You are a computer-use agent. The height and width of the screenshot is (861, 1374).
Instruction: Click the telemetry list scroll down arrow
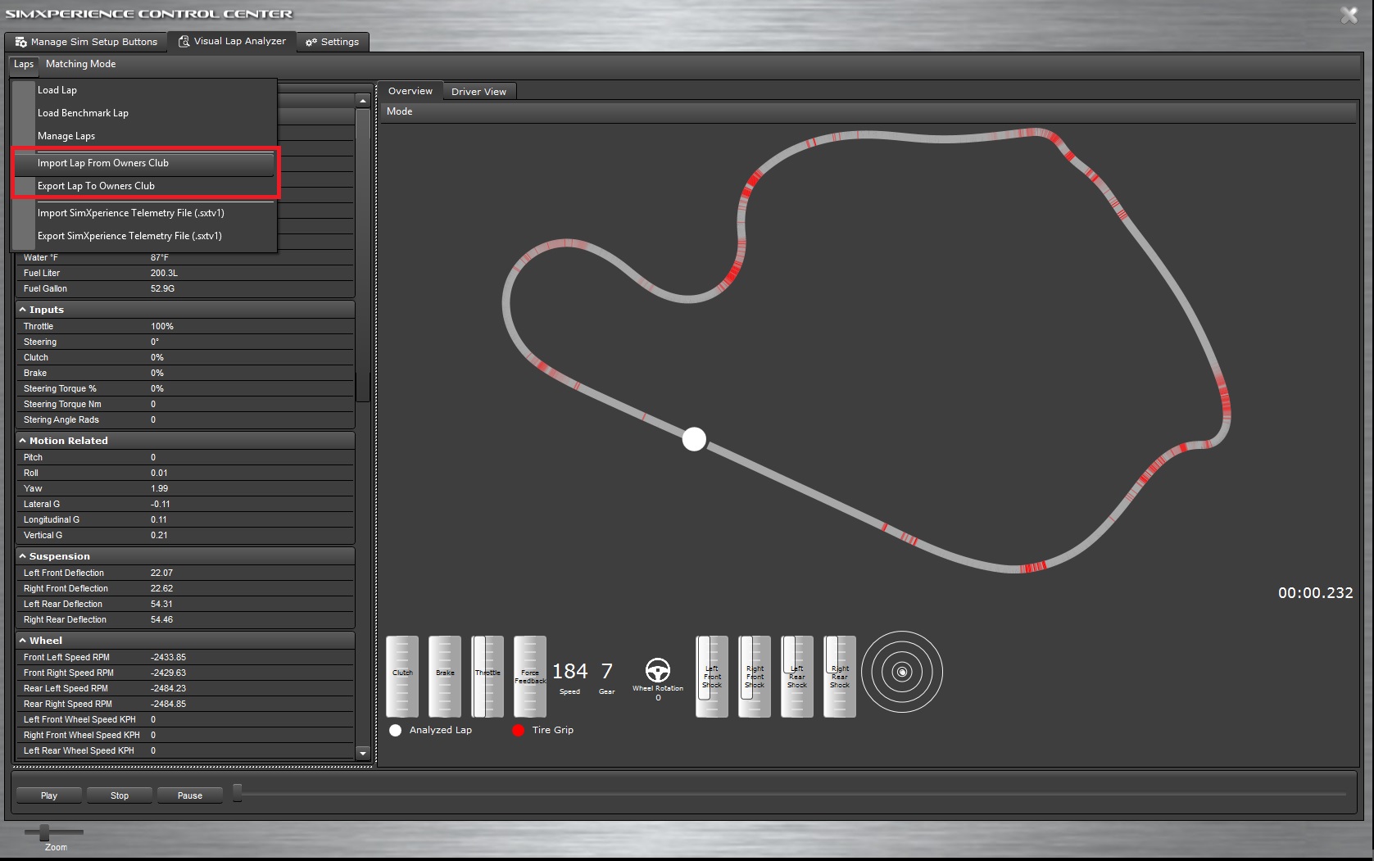click(363, 753)
